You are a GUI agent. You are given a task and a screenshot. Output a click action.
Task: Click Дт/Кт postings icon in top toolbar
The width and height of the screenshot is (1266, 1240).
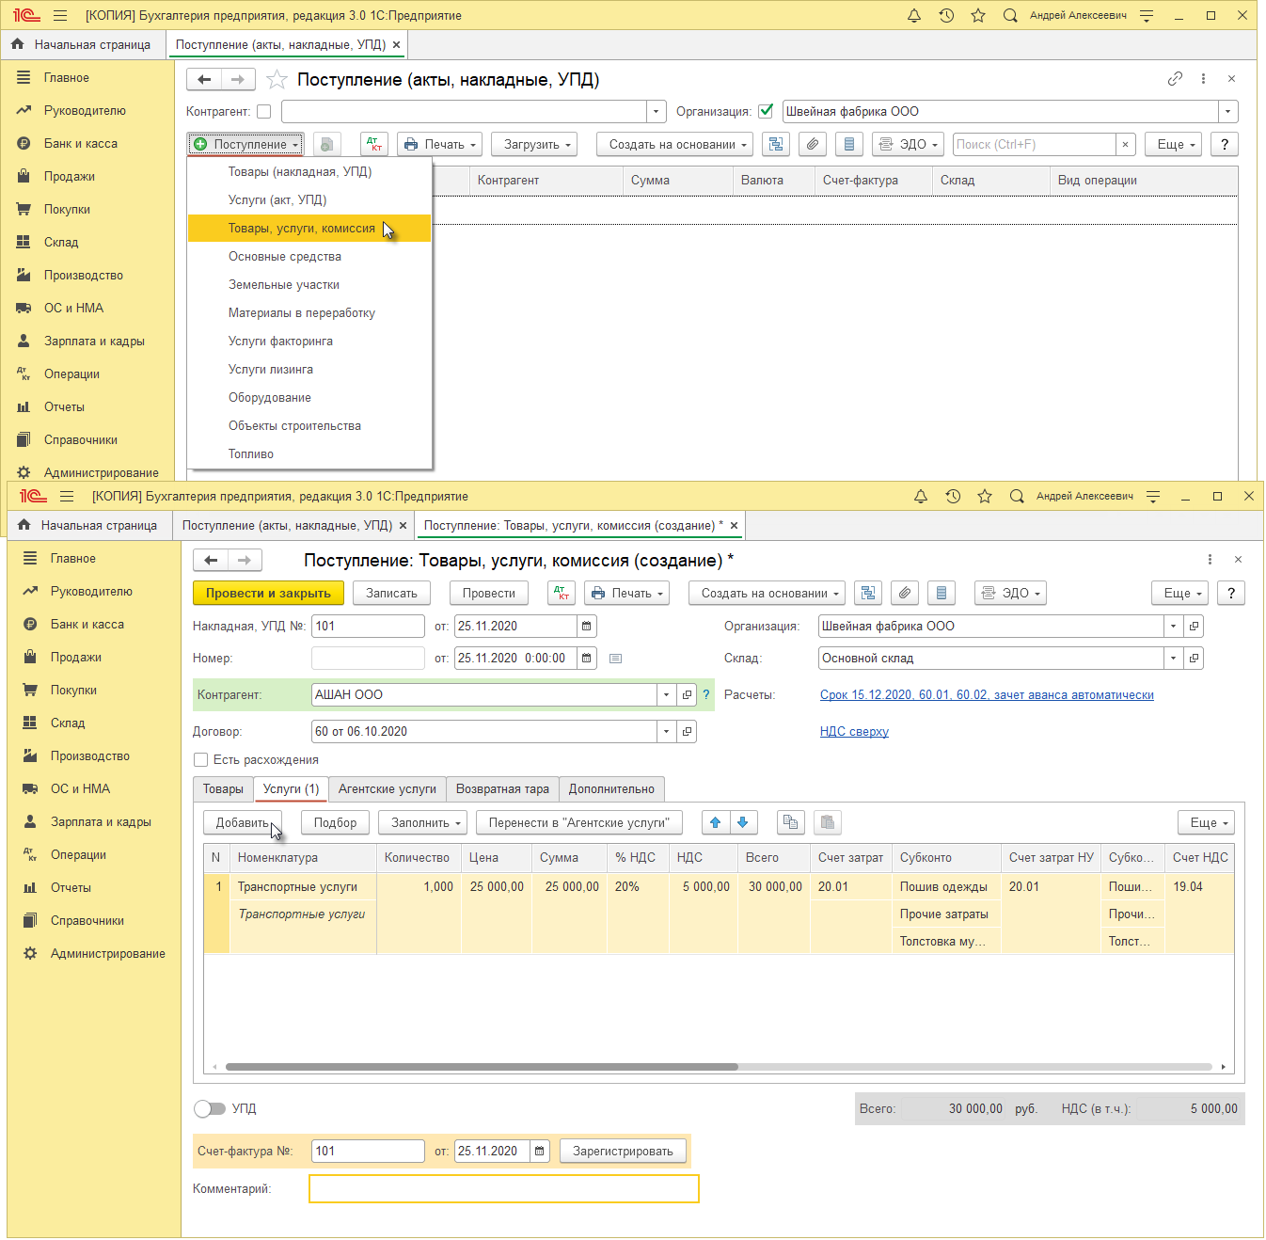374,144
